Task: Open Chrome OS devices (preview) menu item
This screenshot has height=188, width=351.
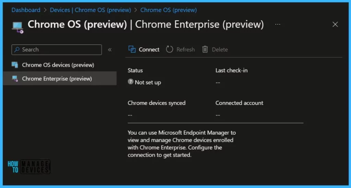Action: 60,65
